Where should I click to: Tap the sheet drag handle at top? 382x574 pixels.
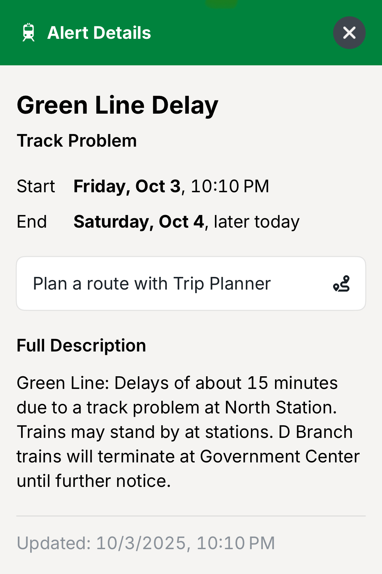pos(221,3)
